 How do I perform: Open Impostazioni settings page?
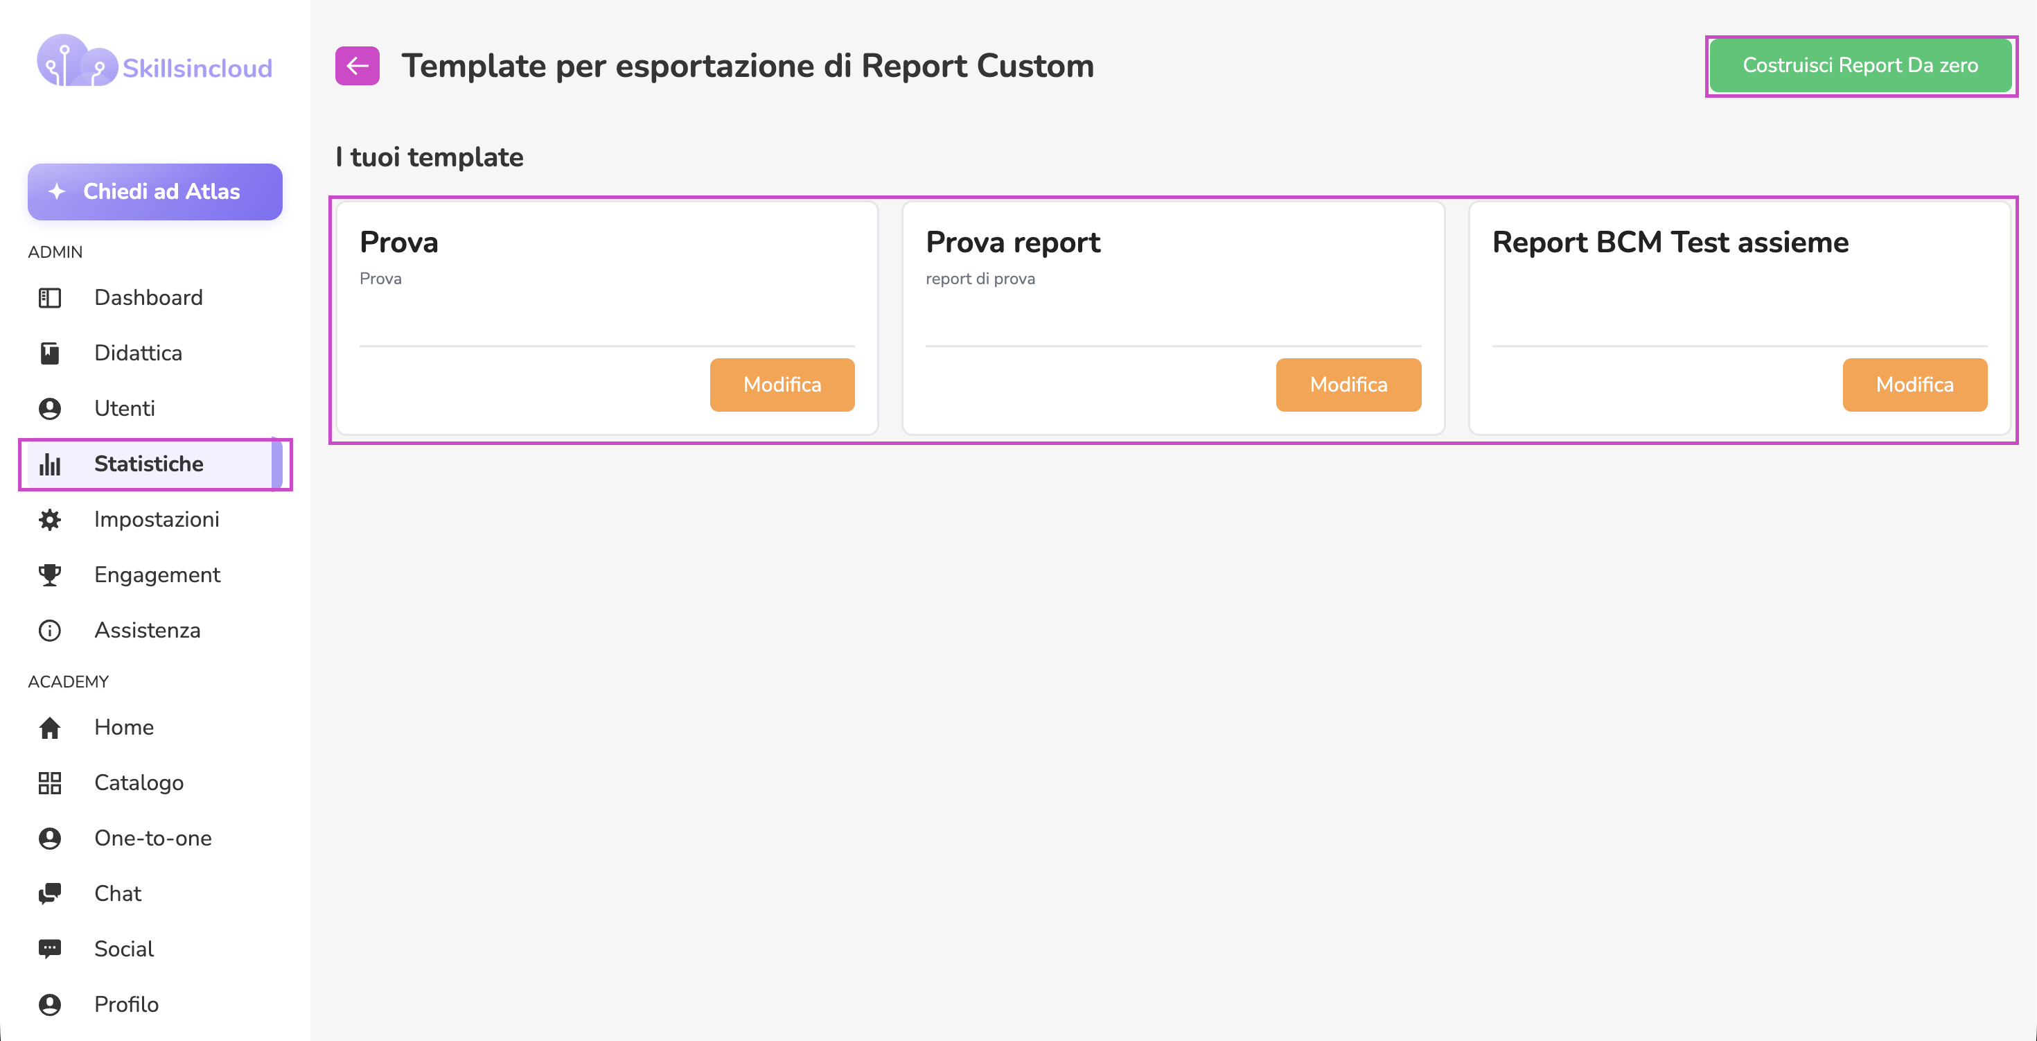pos(155,519)
